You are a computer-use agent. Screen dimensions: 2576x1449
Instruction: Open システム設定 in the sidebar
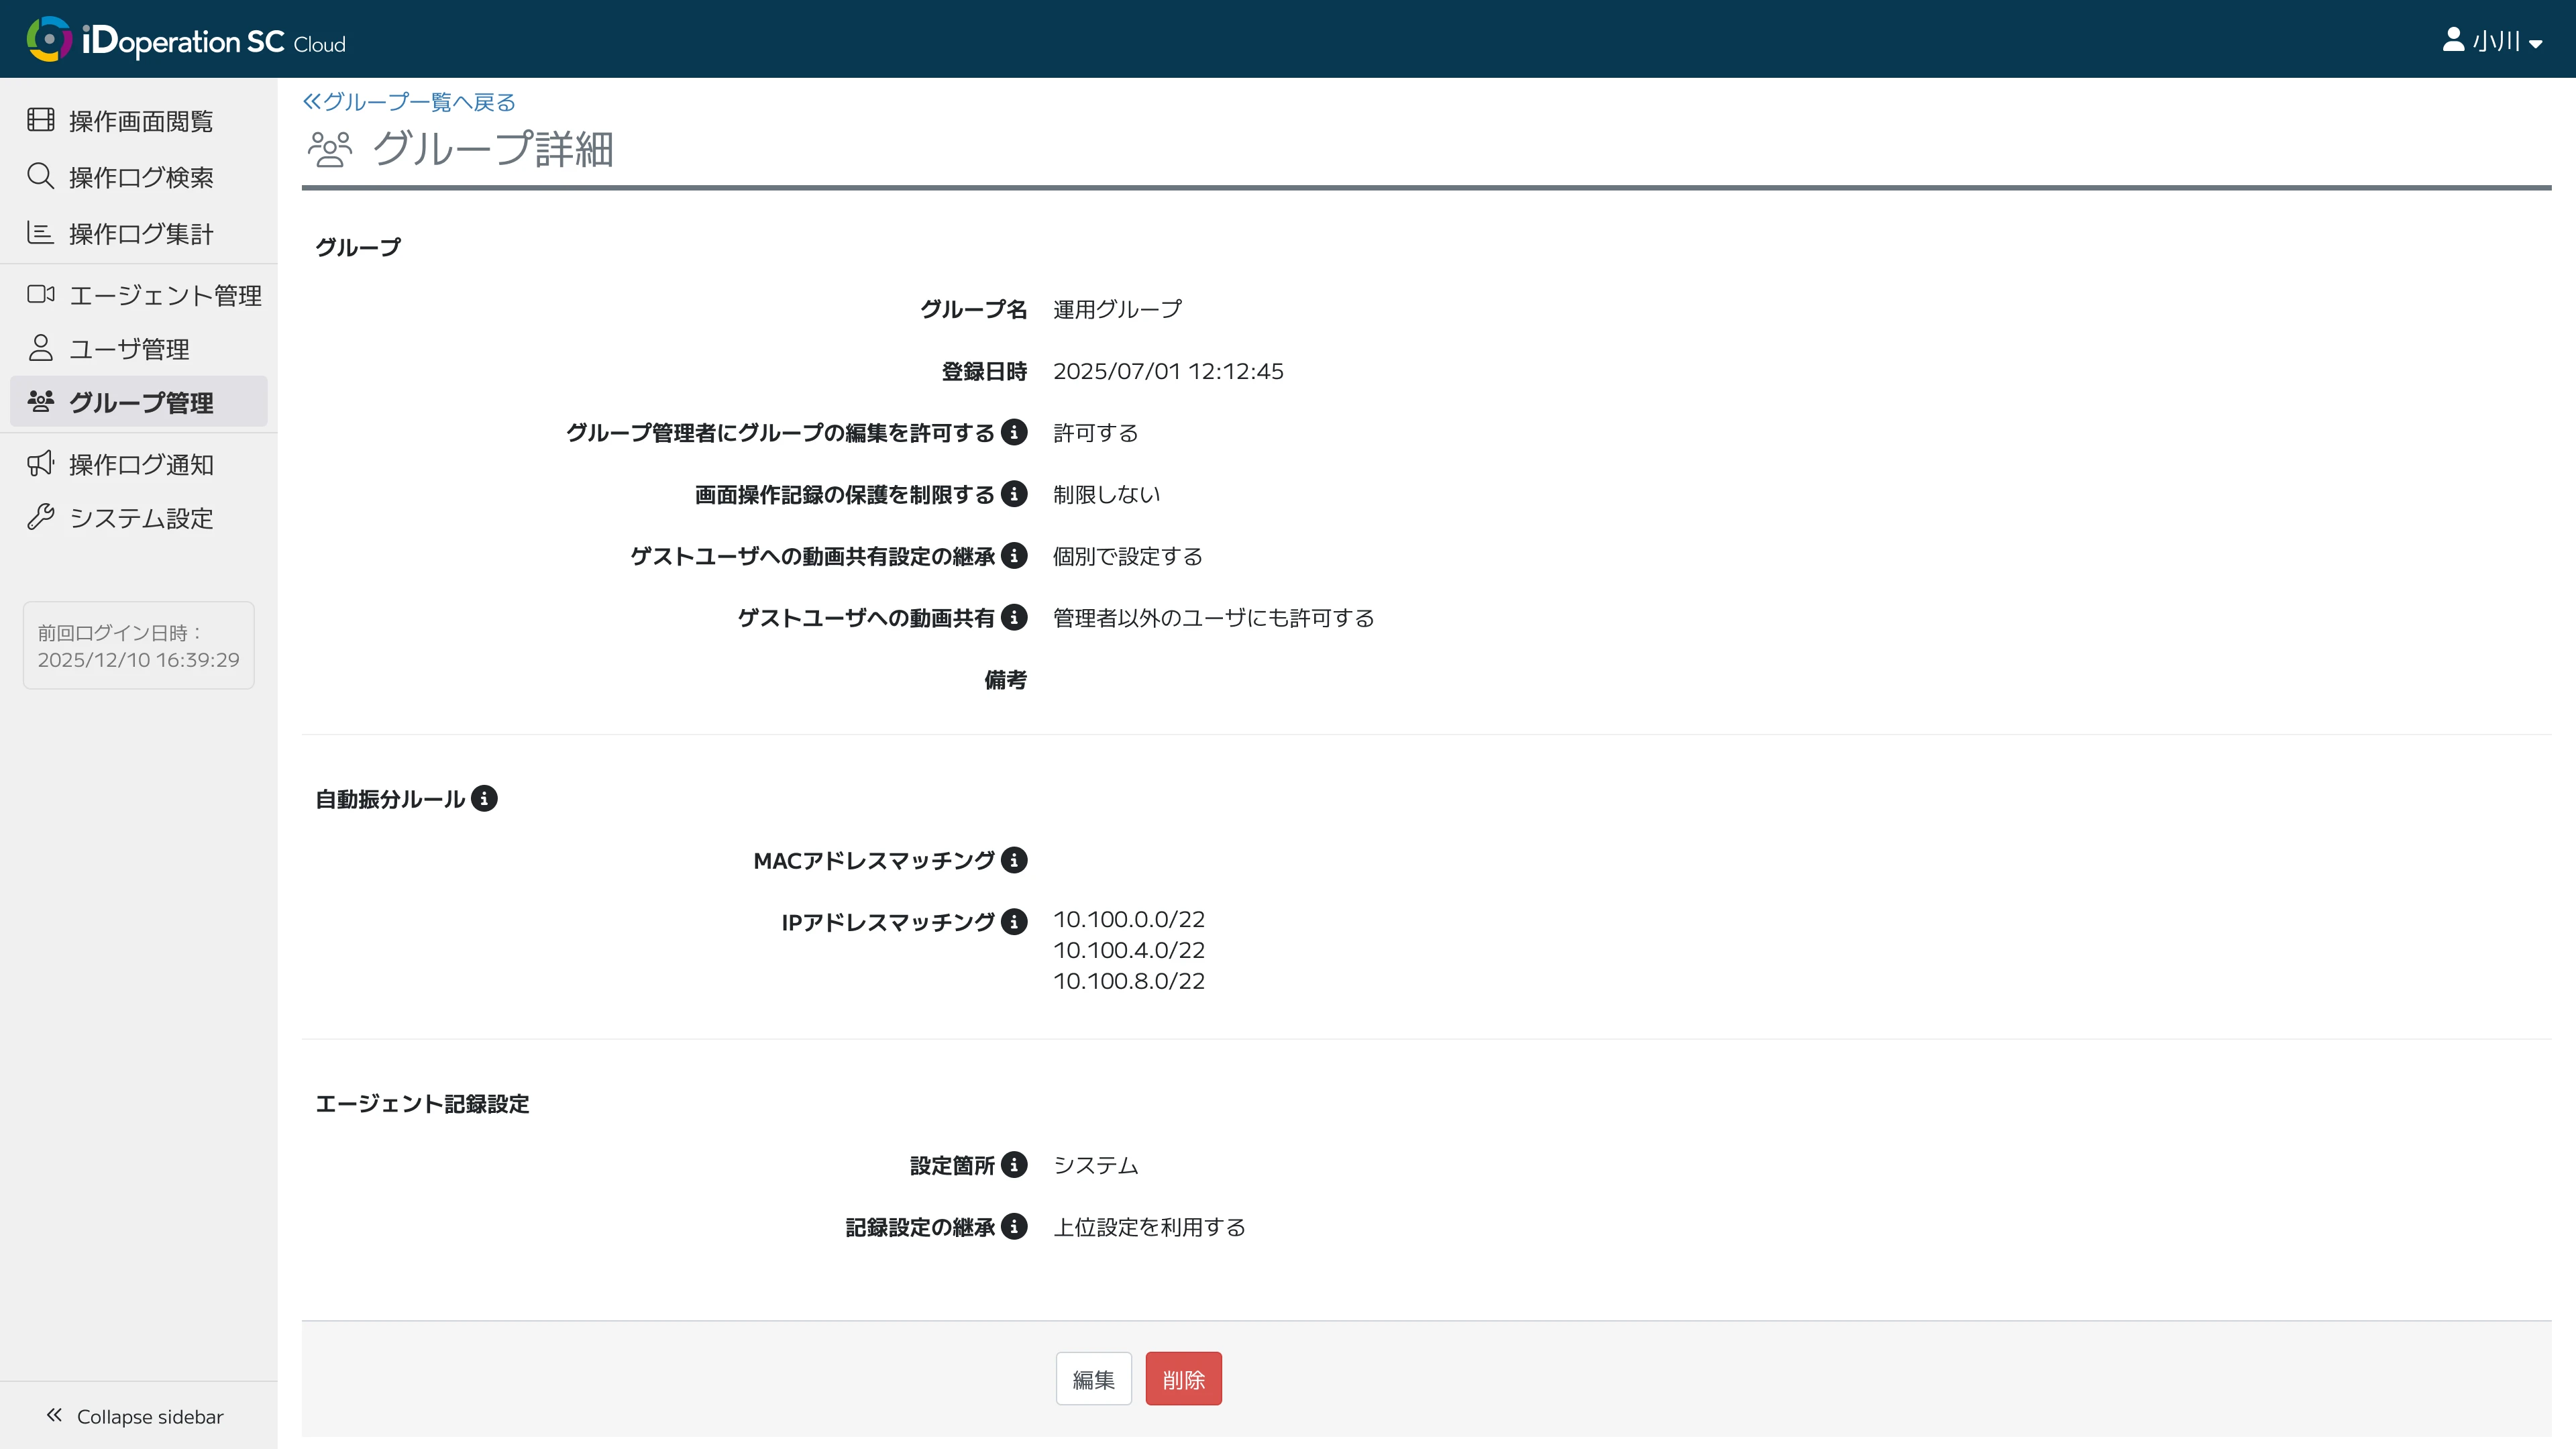coord(140,518)
